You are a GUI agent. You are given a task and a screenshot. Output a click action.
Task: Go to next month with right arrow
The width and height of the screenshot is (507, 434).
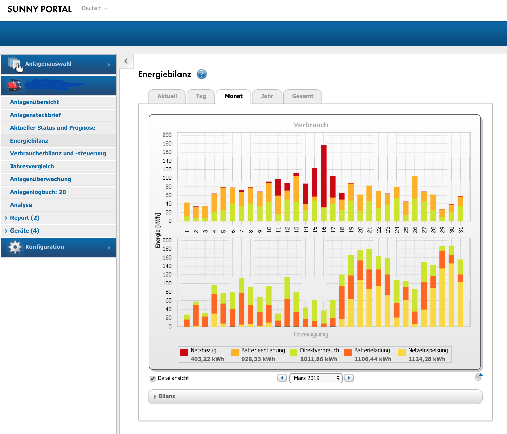click(349, 378)
